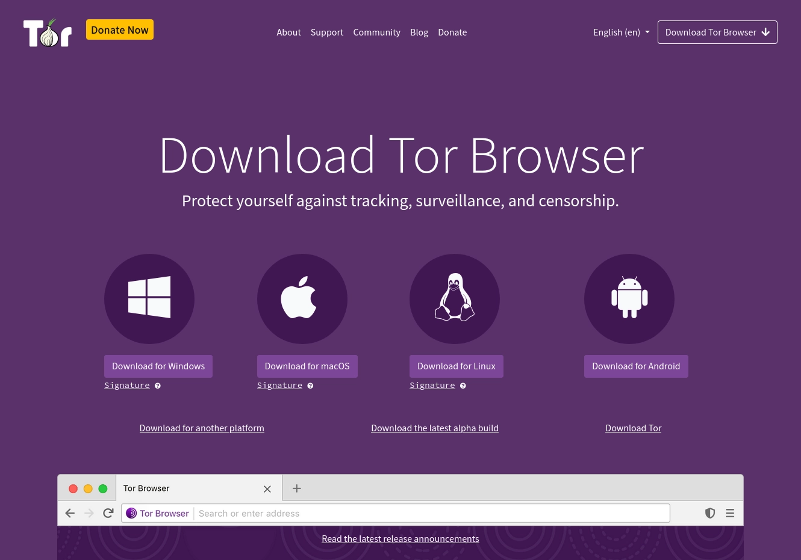The width and height of the screenshot is (801, 560).
Task: Click the yellow window button in mockup
Action: (x=88, y=488)
